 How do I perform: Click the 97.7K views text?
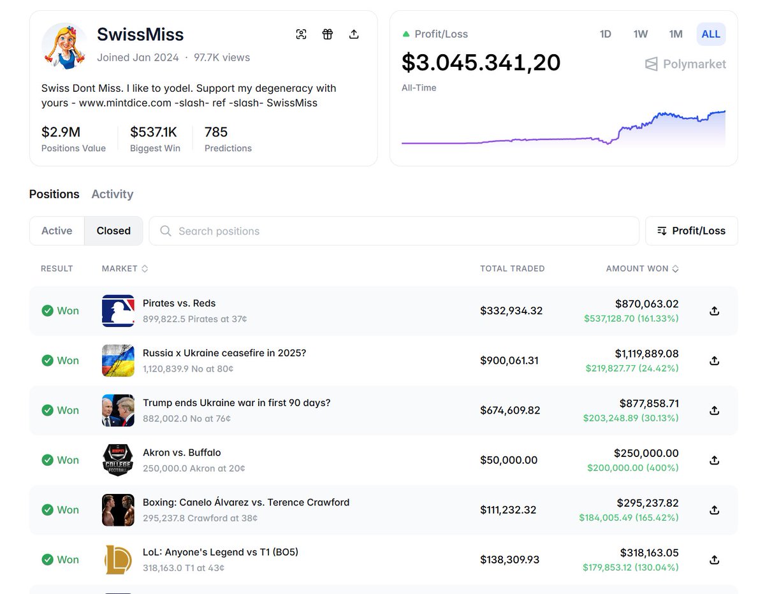click(222, 57)
